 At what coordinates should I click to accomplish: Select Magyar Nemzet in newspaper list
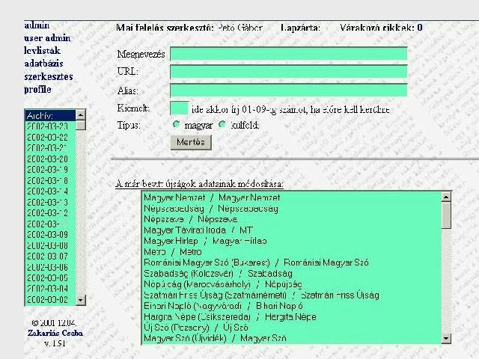click(x=292, y=197)
